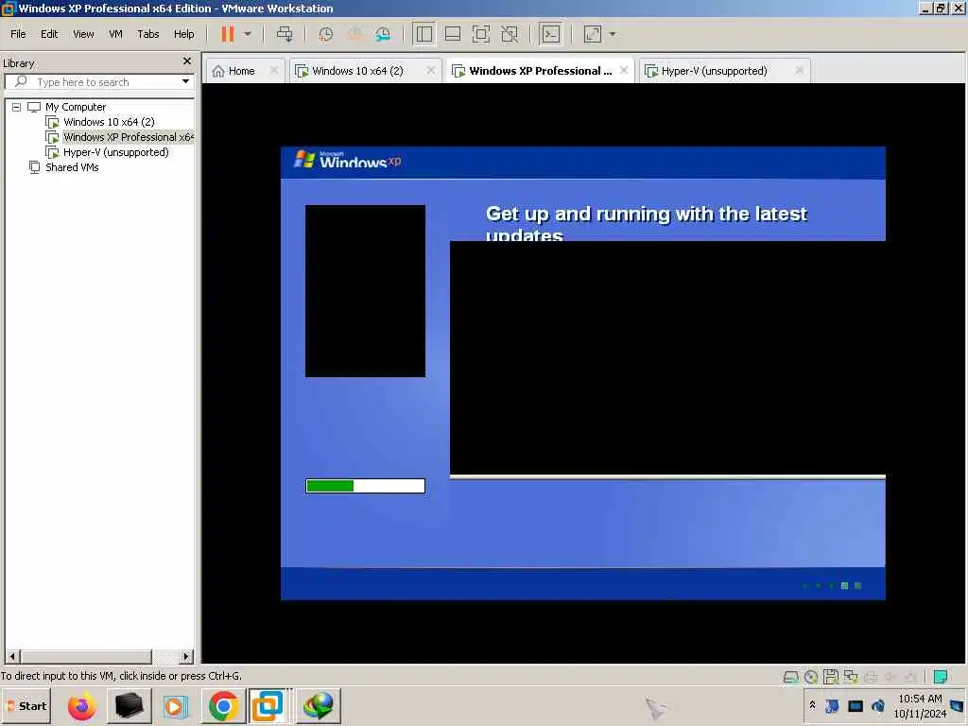
Task: Open the Tabs menu
Action: point(148,34)
